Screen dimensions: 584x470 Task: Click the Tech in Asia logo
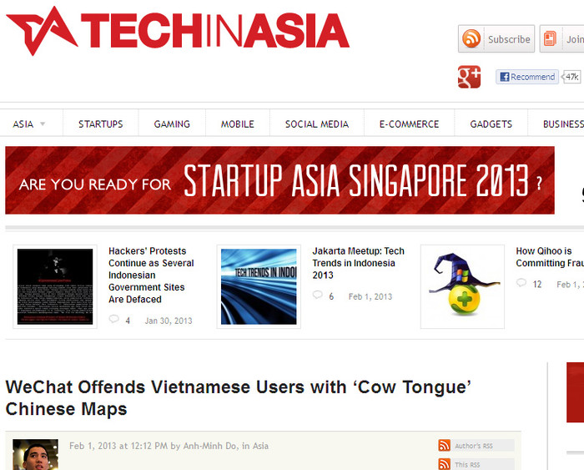click(178, 31)
